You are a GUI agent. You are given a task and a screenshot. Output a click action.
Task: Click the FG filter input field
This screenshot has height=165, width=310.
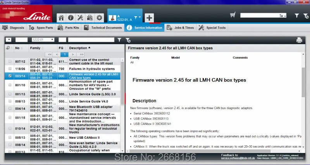coord(62,40)
